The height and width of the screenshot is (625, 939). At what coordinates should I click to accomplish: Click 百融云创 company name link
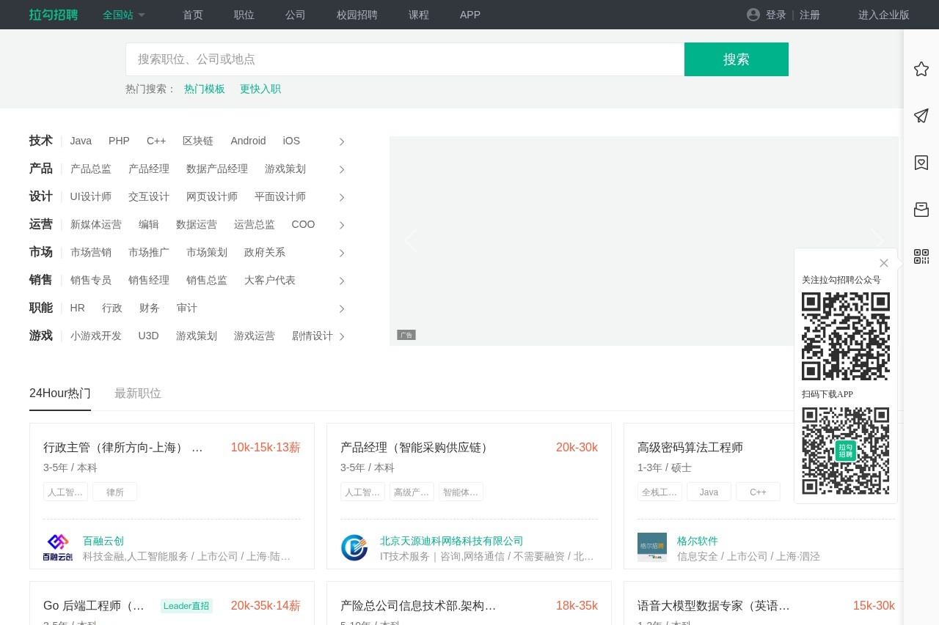click(103, 541)
